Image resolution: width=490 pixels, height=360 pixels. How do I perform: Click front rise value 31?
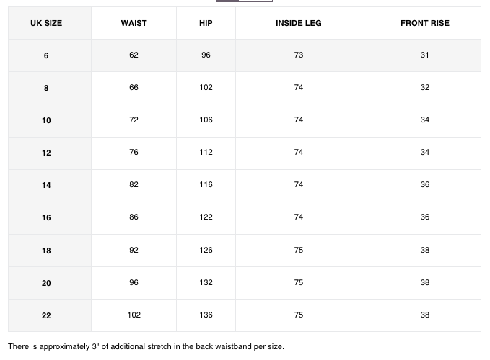coord(424,55)
